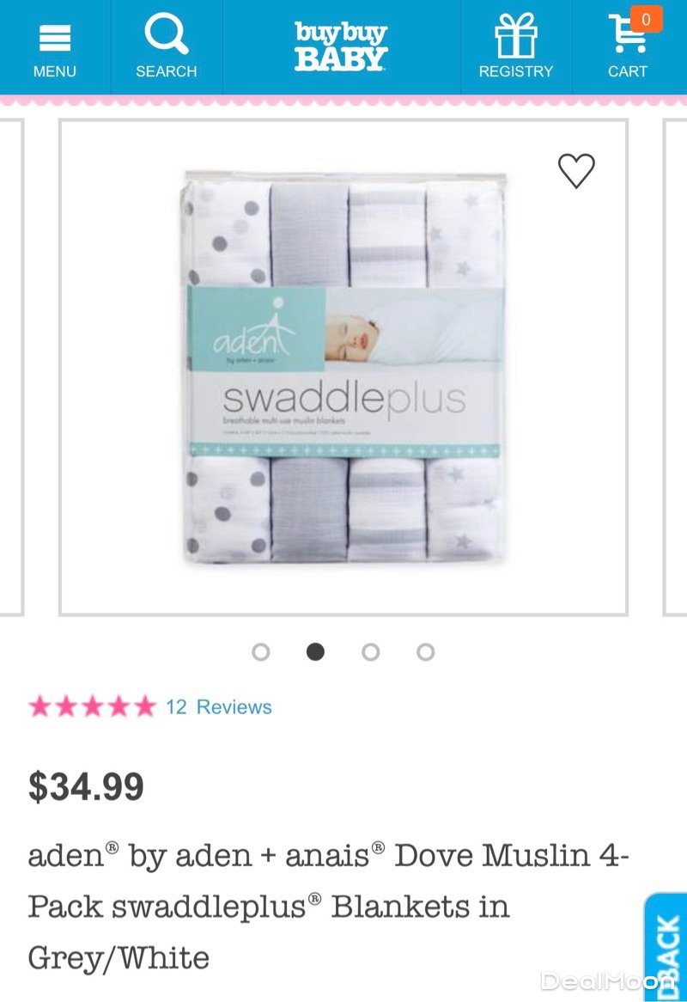Open the shopping CART icon
Image resolution: width=687 pixels, height=1002 pixels.
click(x=628, y=34)
